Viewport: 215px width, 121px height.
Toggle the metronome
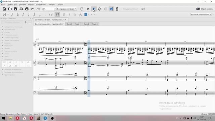click(117, 9)
